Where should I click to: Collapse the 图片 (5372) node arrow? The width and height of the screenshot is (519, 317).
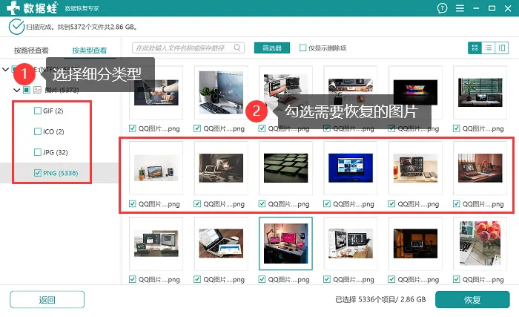pos(16,90)
